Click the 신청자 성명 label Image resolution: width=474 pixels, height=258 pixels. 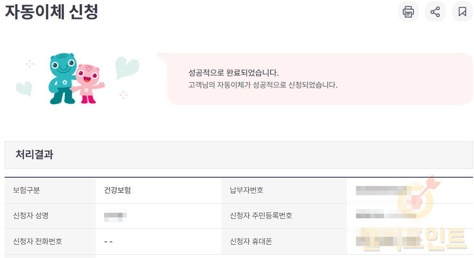[x=31, y=216]
